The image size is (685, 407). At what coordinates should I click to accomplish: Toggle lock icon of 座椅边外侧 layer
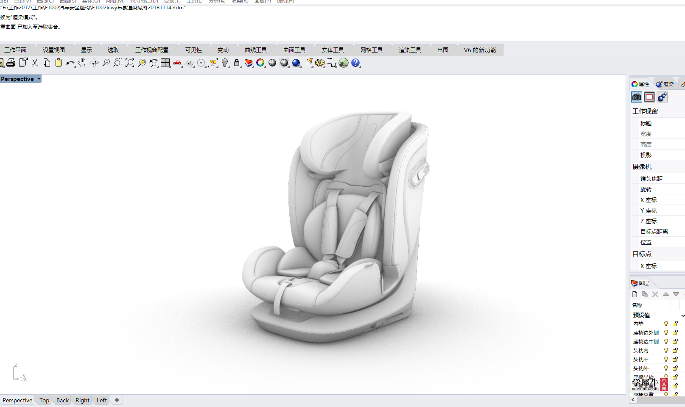tap(675, 333)
